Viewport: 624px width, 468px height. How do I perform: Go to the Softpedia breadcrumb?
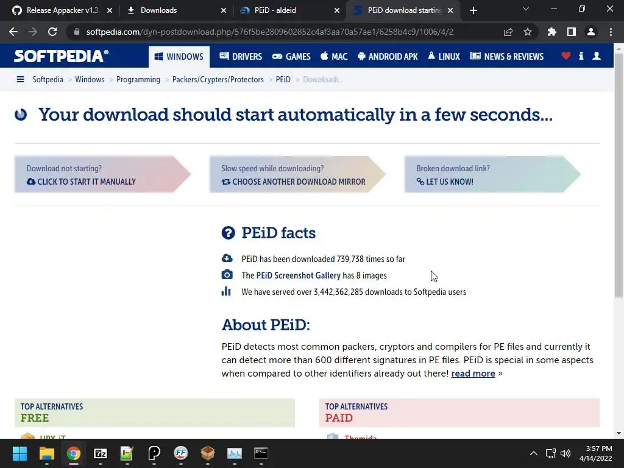pos(48,79)
